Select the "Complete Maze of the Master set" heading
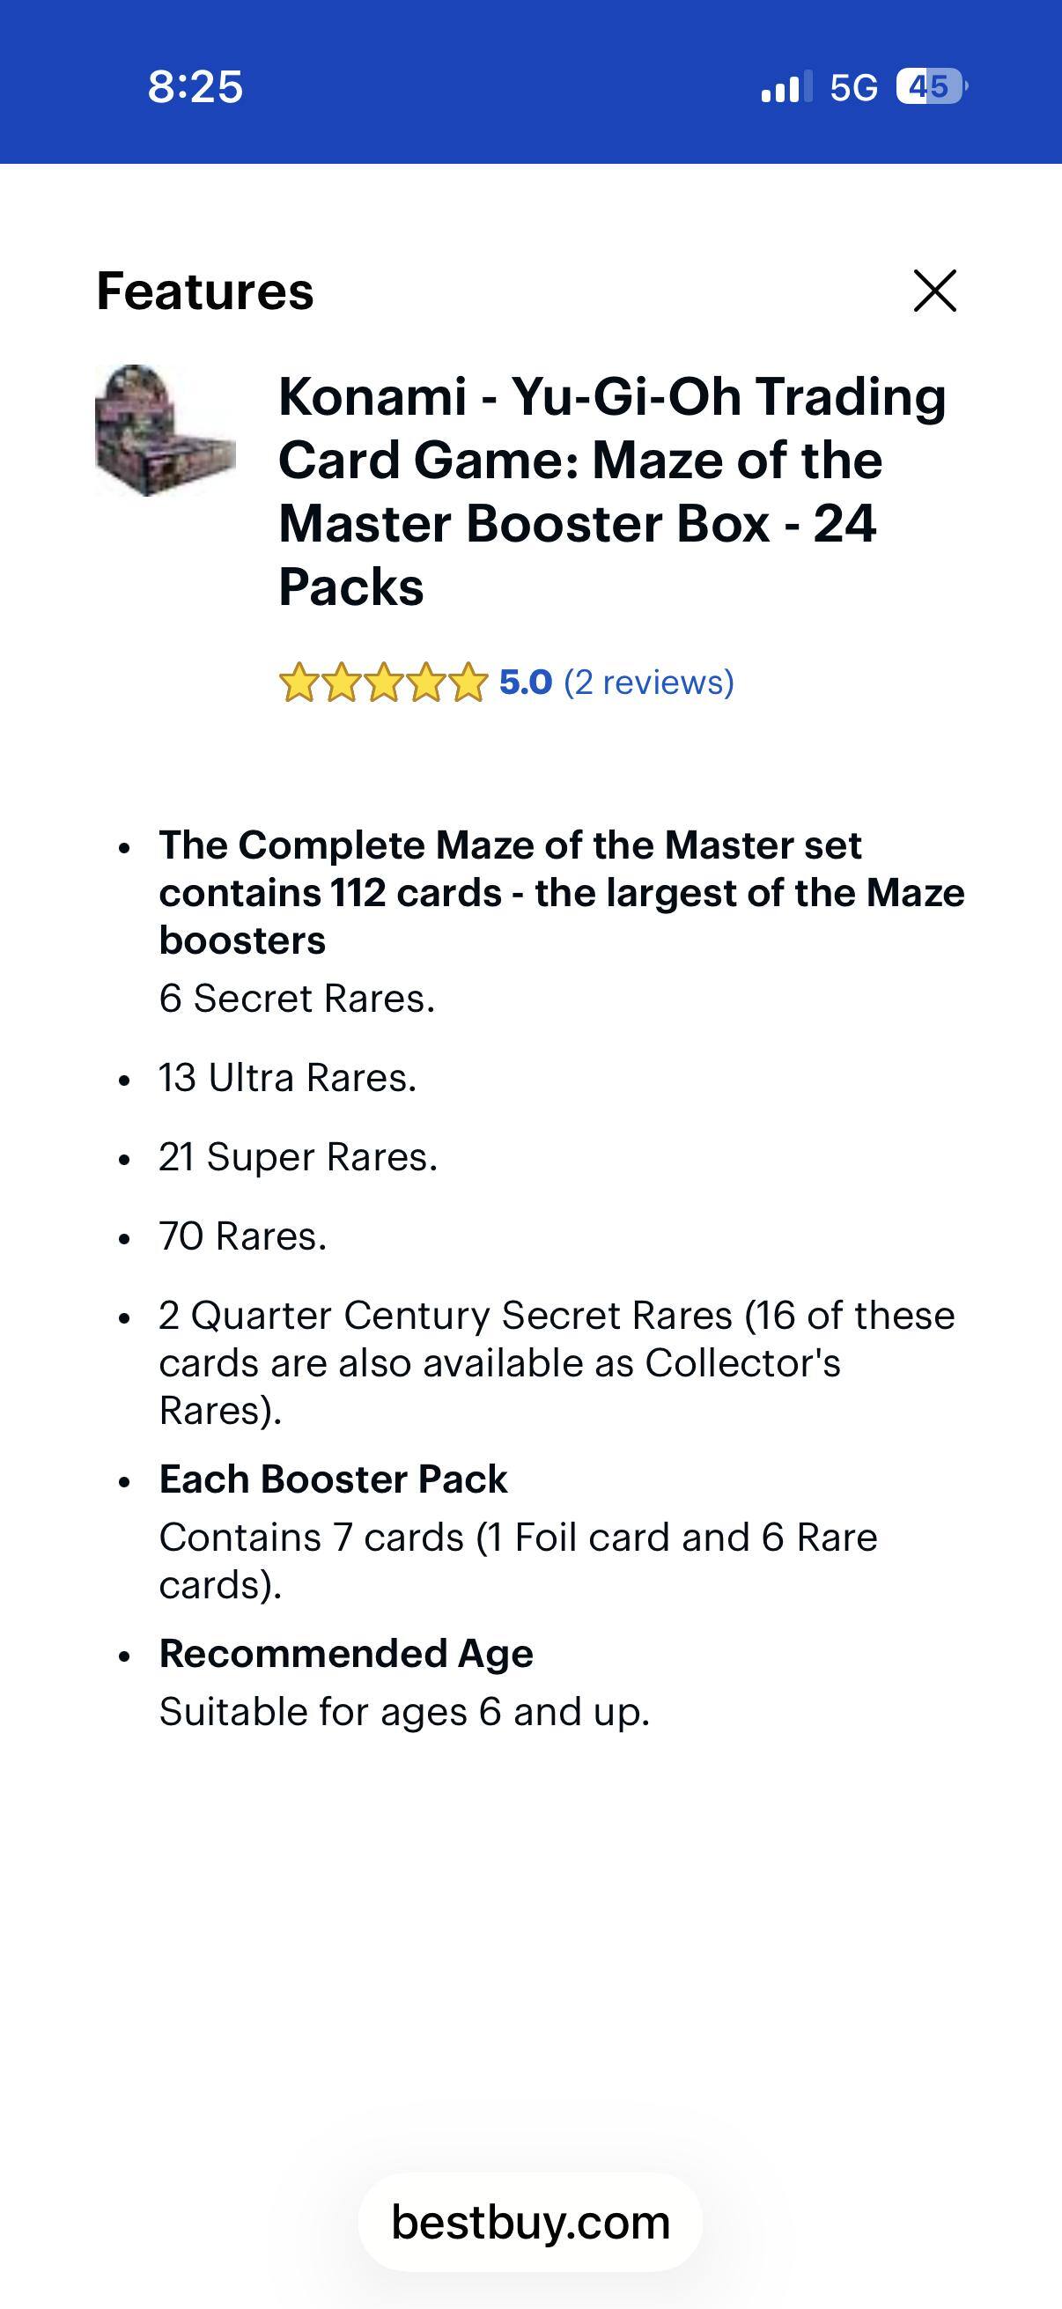Viewport: 1062px width, 2309px height. point(561,892)
